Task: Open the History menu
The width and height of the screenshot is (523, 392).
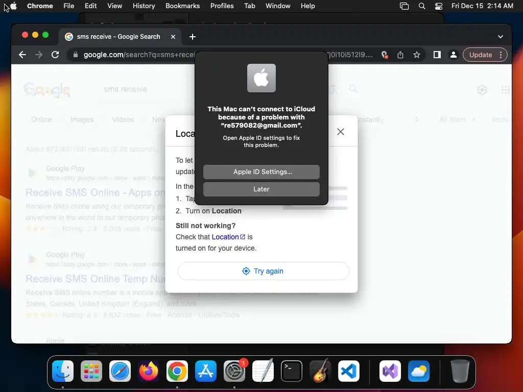Action: [144, 6]
